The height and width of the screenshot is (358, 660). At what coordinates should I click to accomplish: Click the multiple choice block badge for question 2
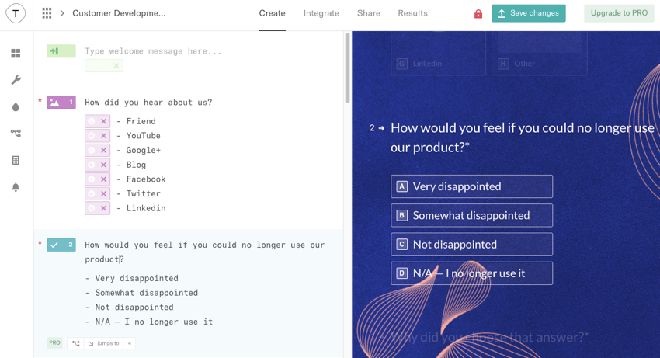coord(61,245)
